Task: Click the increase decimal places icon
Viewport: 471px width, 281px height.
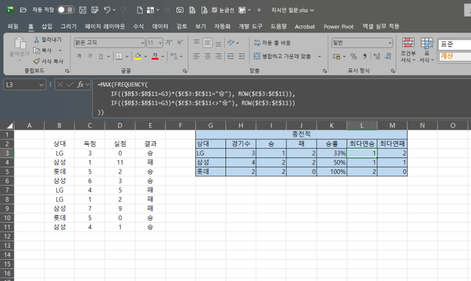Action: pos(375,56)
